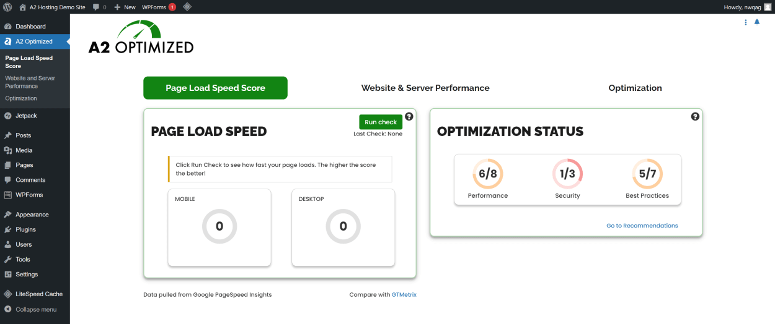Click the WordPress logo in admin bar
Viewport: 775px width, 324px height.
7,7
